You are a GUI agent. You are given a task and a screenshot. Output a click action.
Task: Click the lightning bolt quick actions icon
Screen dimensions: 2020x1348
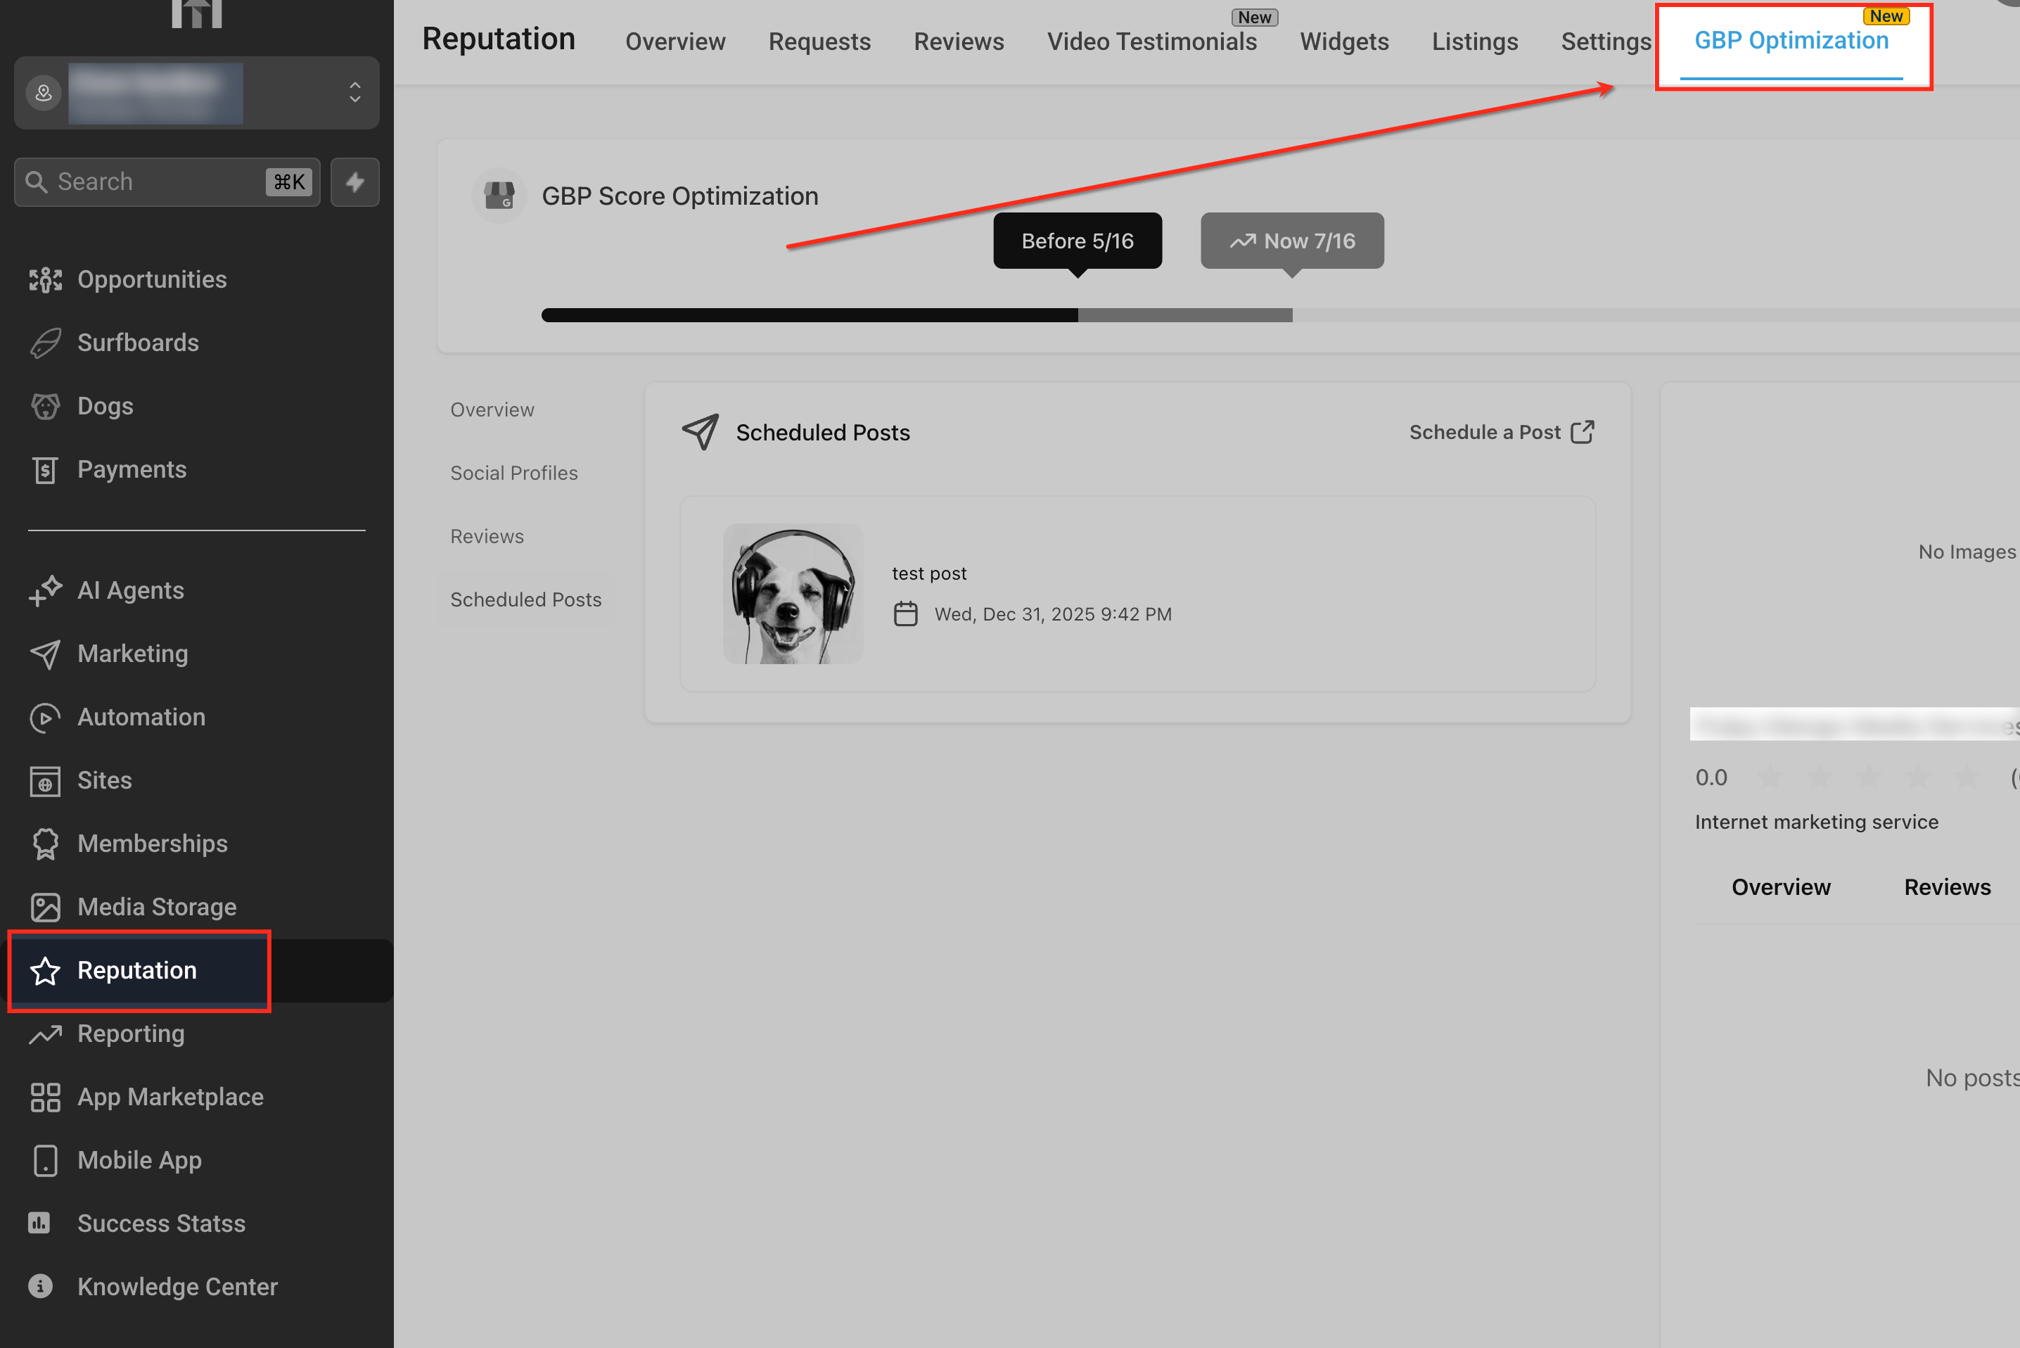pos(354,182)
